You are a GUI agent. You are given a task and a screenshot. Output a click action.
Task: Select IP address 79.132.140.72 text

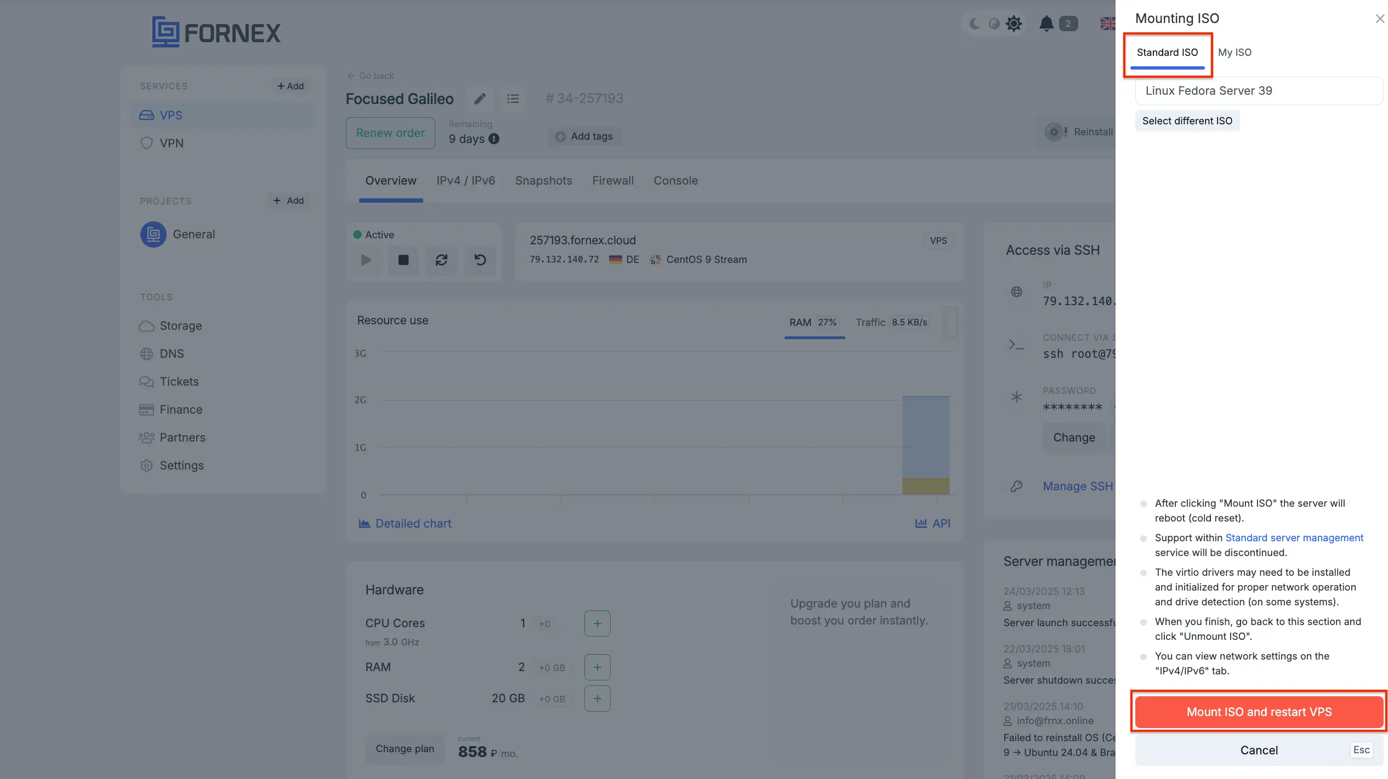(x=564, y=260)
